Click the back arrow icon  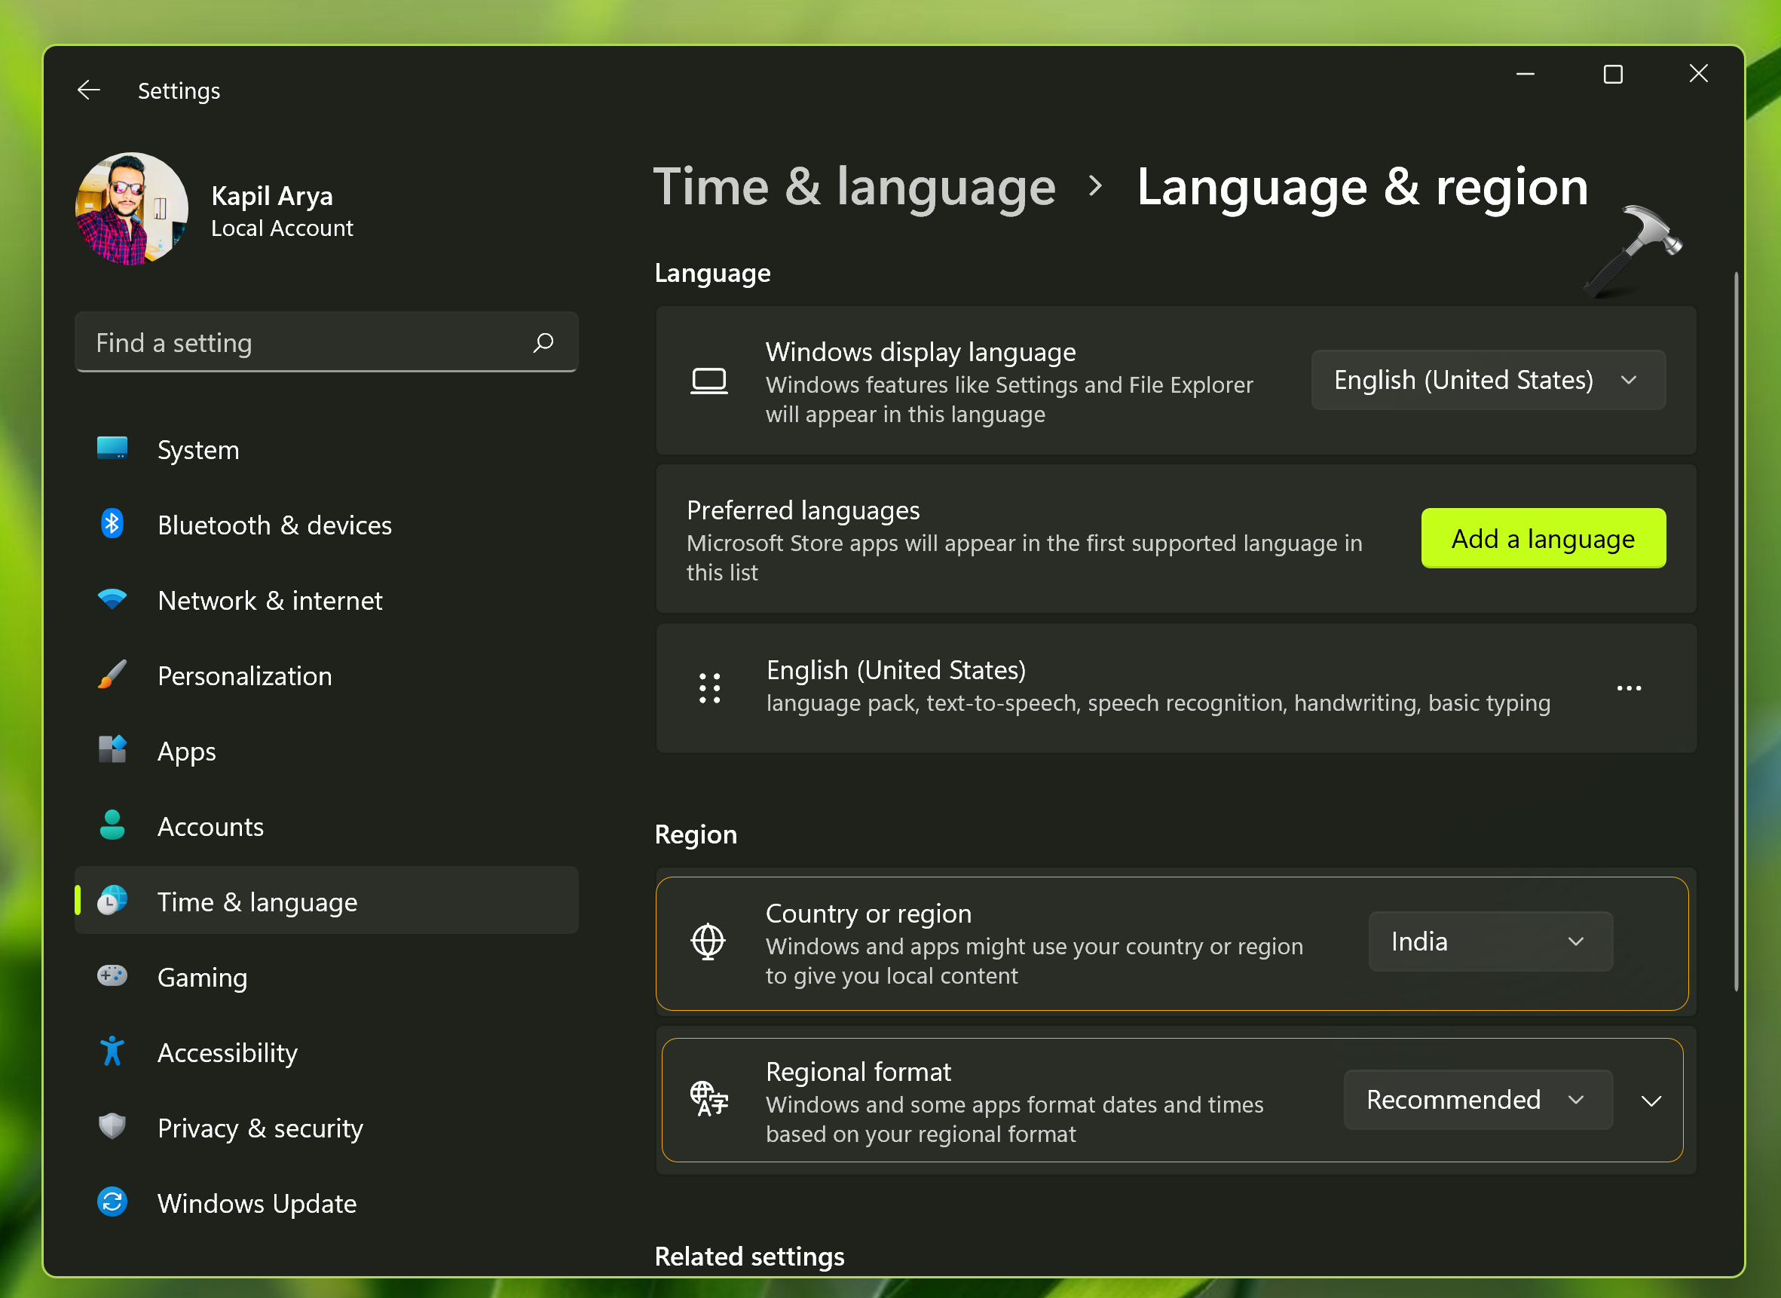89,90
